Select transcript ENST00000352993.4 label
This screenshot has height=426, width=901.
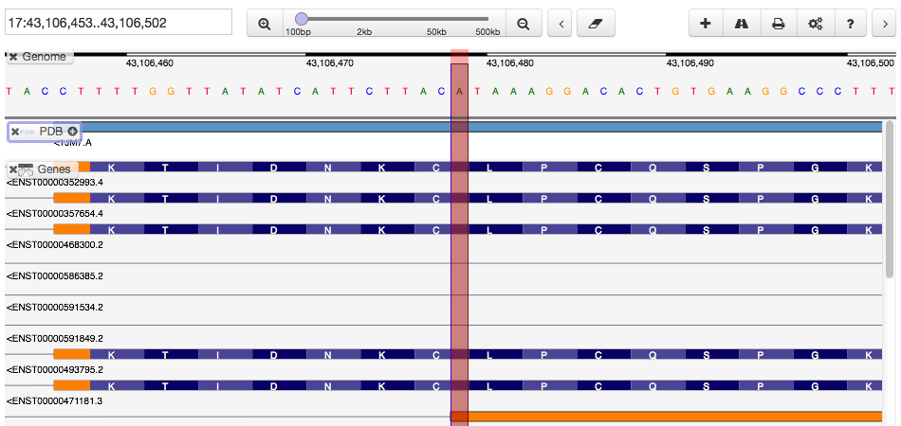[x=55, y=182]
